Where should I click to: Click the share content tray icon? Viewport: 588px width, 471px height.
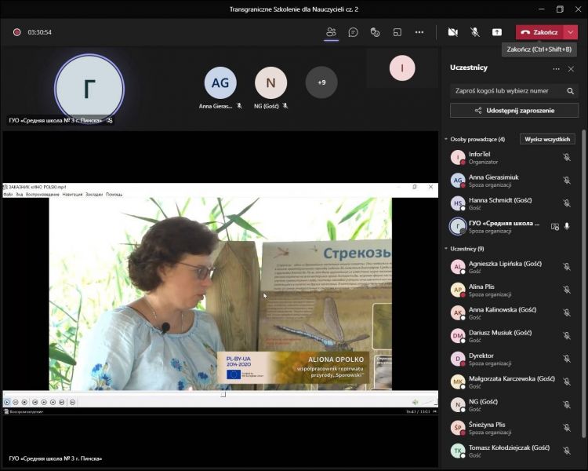(x=497, y=32)
